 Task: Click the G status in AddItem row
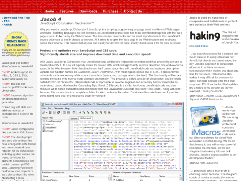pyautogui.click(x=160, y=180)
